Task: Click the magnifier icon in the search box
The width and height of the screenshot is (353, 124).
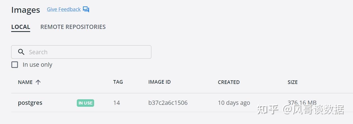Action: [21, 52]
